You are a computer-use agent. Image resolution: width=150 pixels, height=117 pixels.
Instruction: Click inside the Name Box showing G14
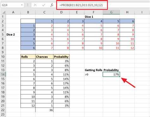click(x=11, y=5)
